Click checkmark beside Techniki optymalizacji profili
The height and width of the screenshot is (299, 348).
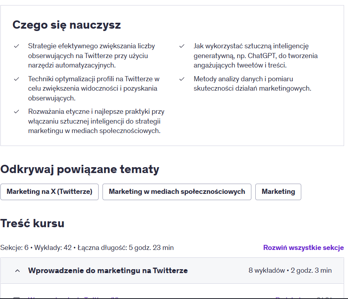[x=16, y=79]
